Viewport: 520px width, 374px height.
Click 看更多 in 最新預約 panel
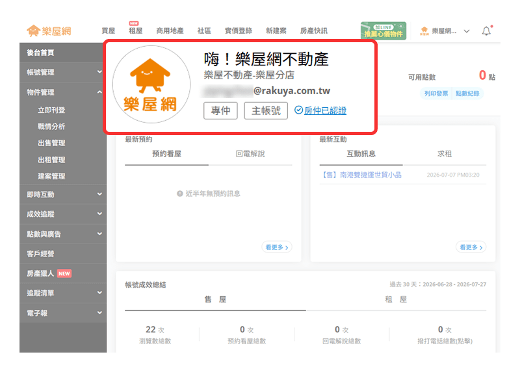point(277,247)
